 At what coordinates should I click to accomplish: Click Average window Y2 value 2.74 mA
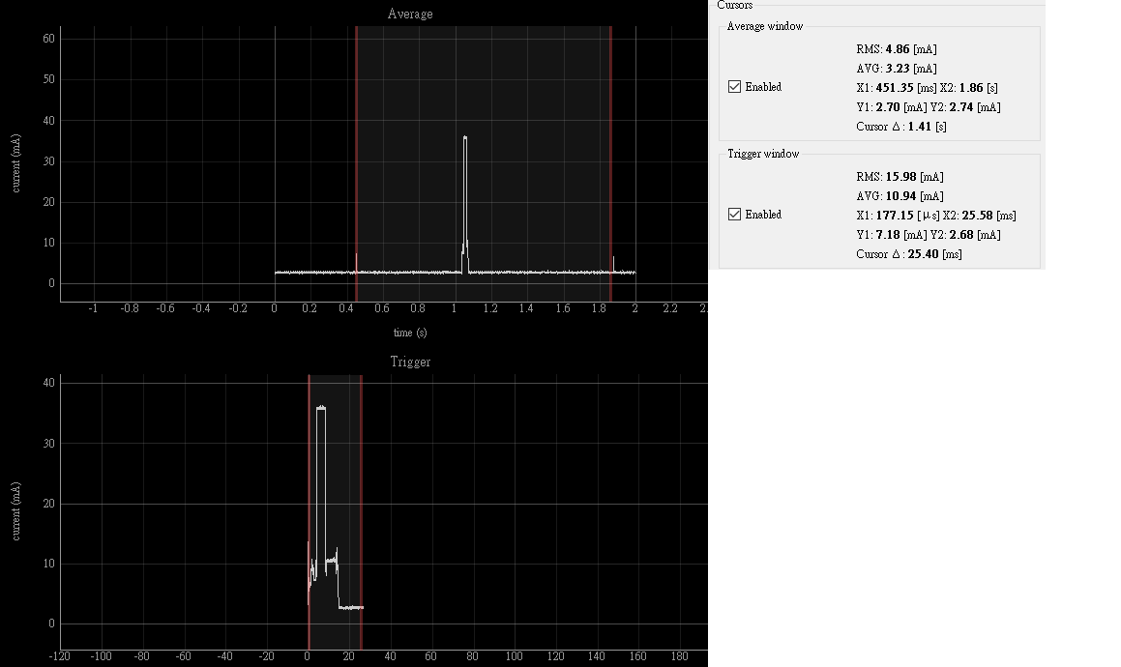click(x=960, y=107)
